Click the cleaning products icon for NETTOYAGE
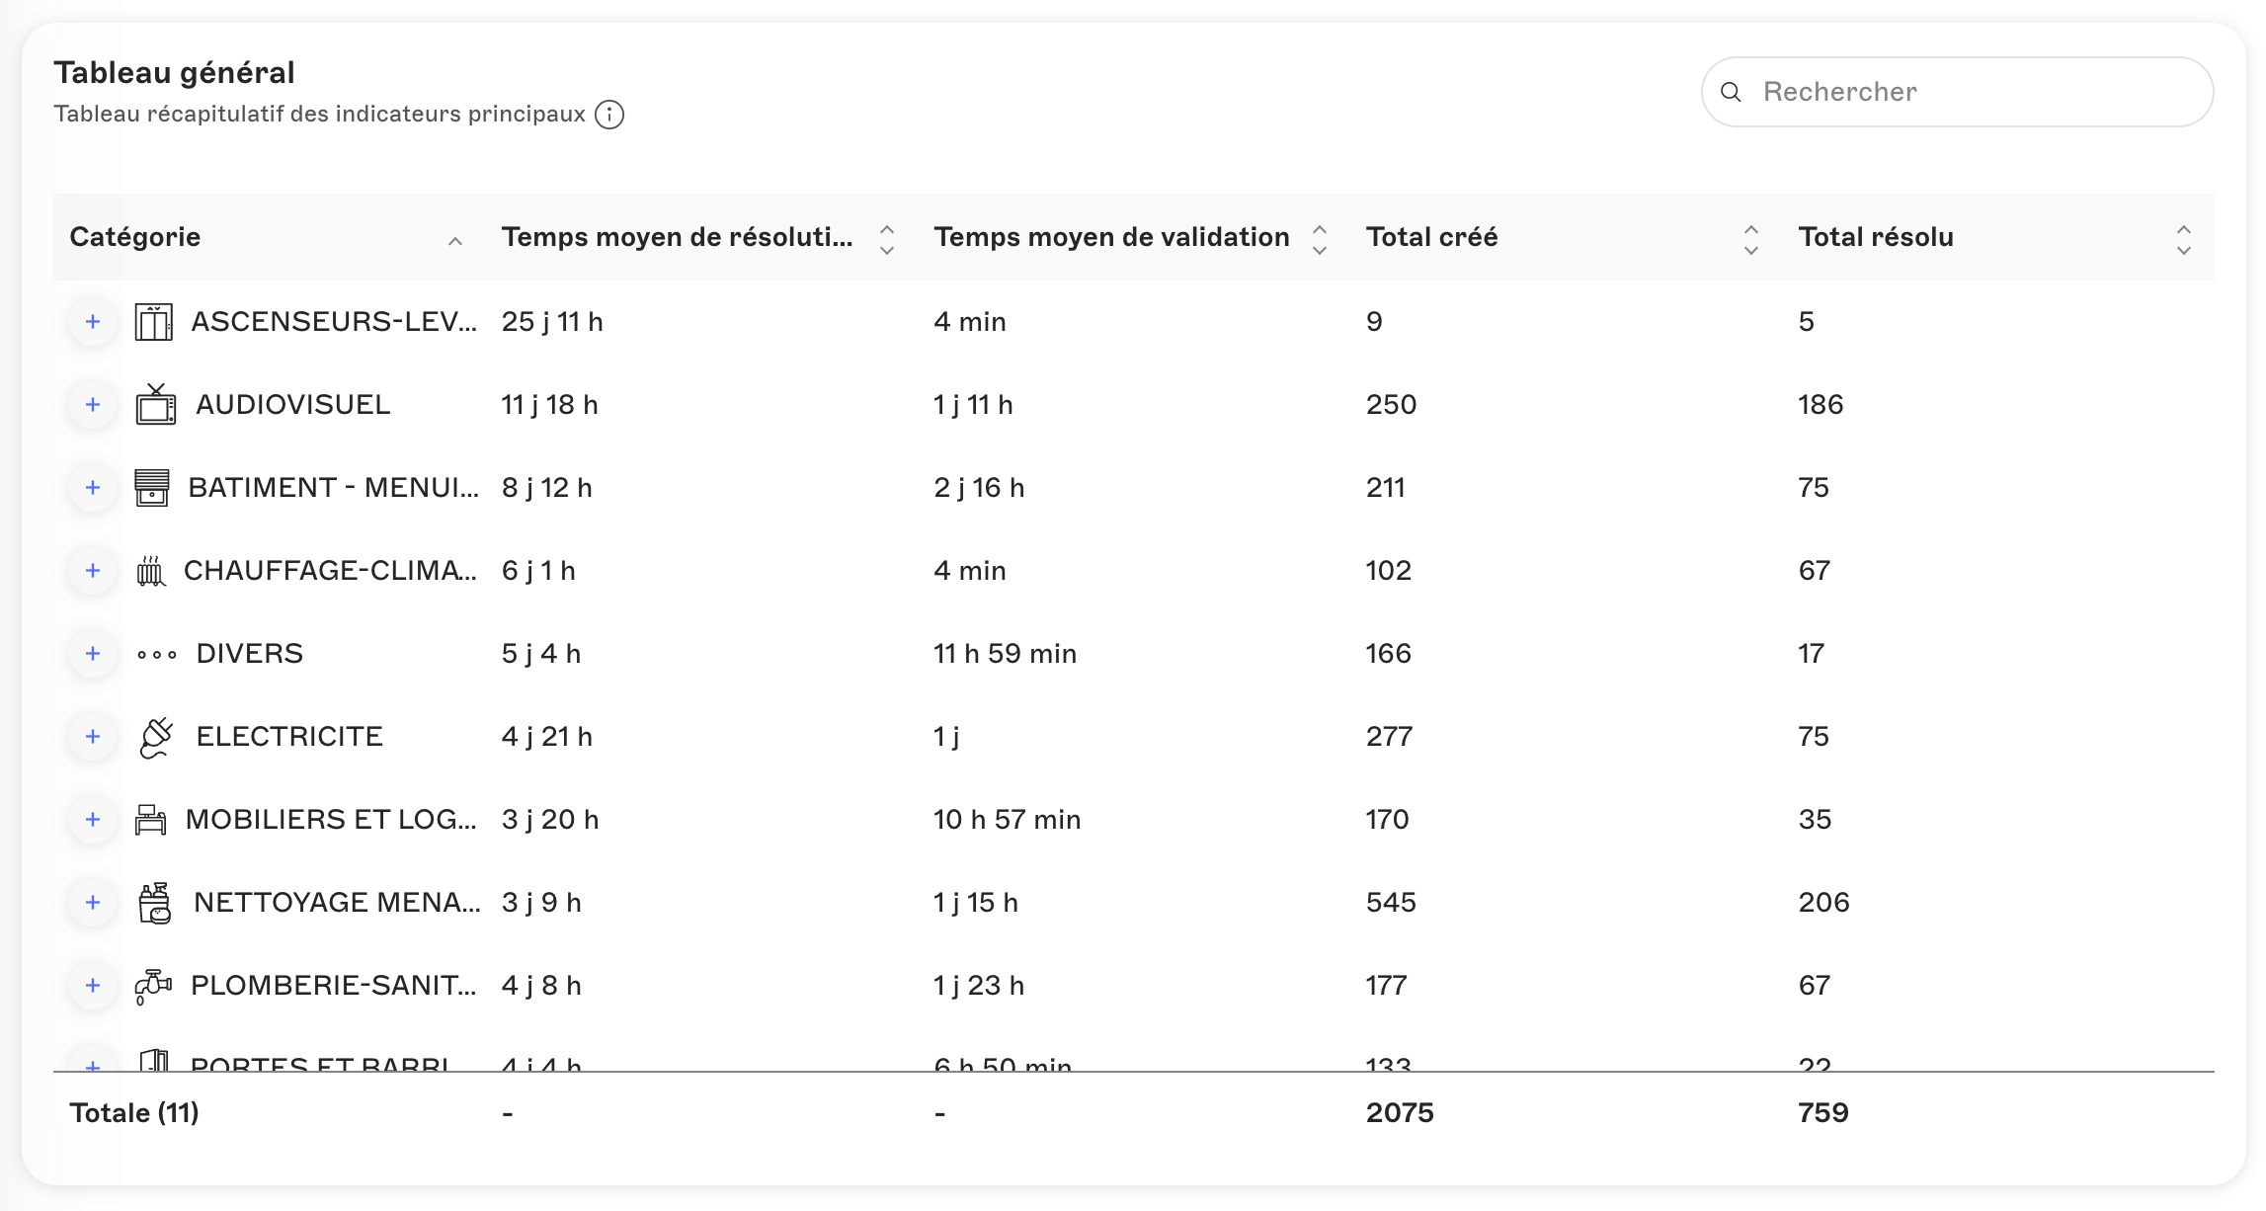The height and width of the screenshot is (1211, 2266). (154, 903)
